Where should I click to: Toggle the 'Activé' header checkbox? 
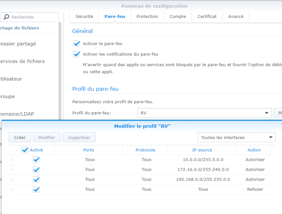(x=25, y=150)
